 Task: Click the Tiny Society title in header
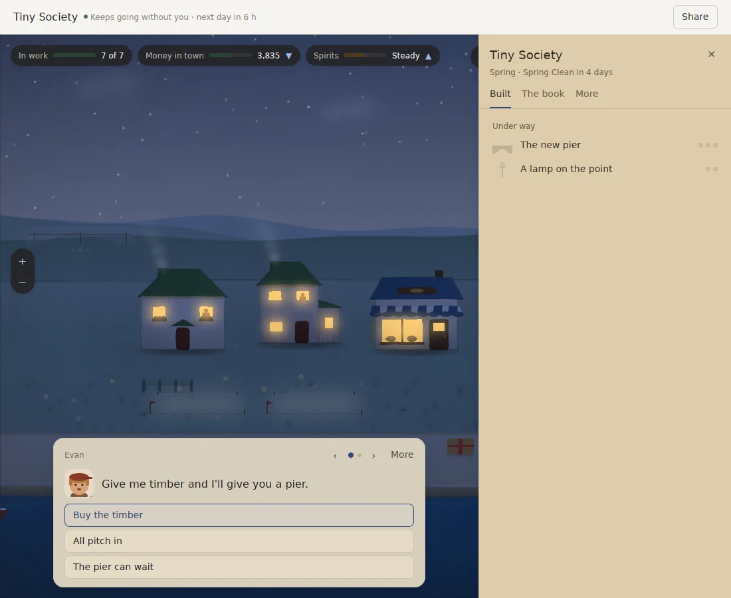tap(45, 17)
